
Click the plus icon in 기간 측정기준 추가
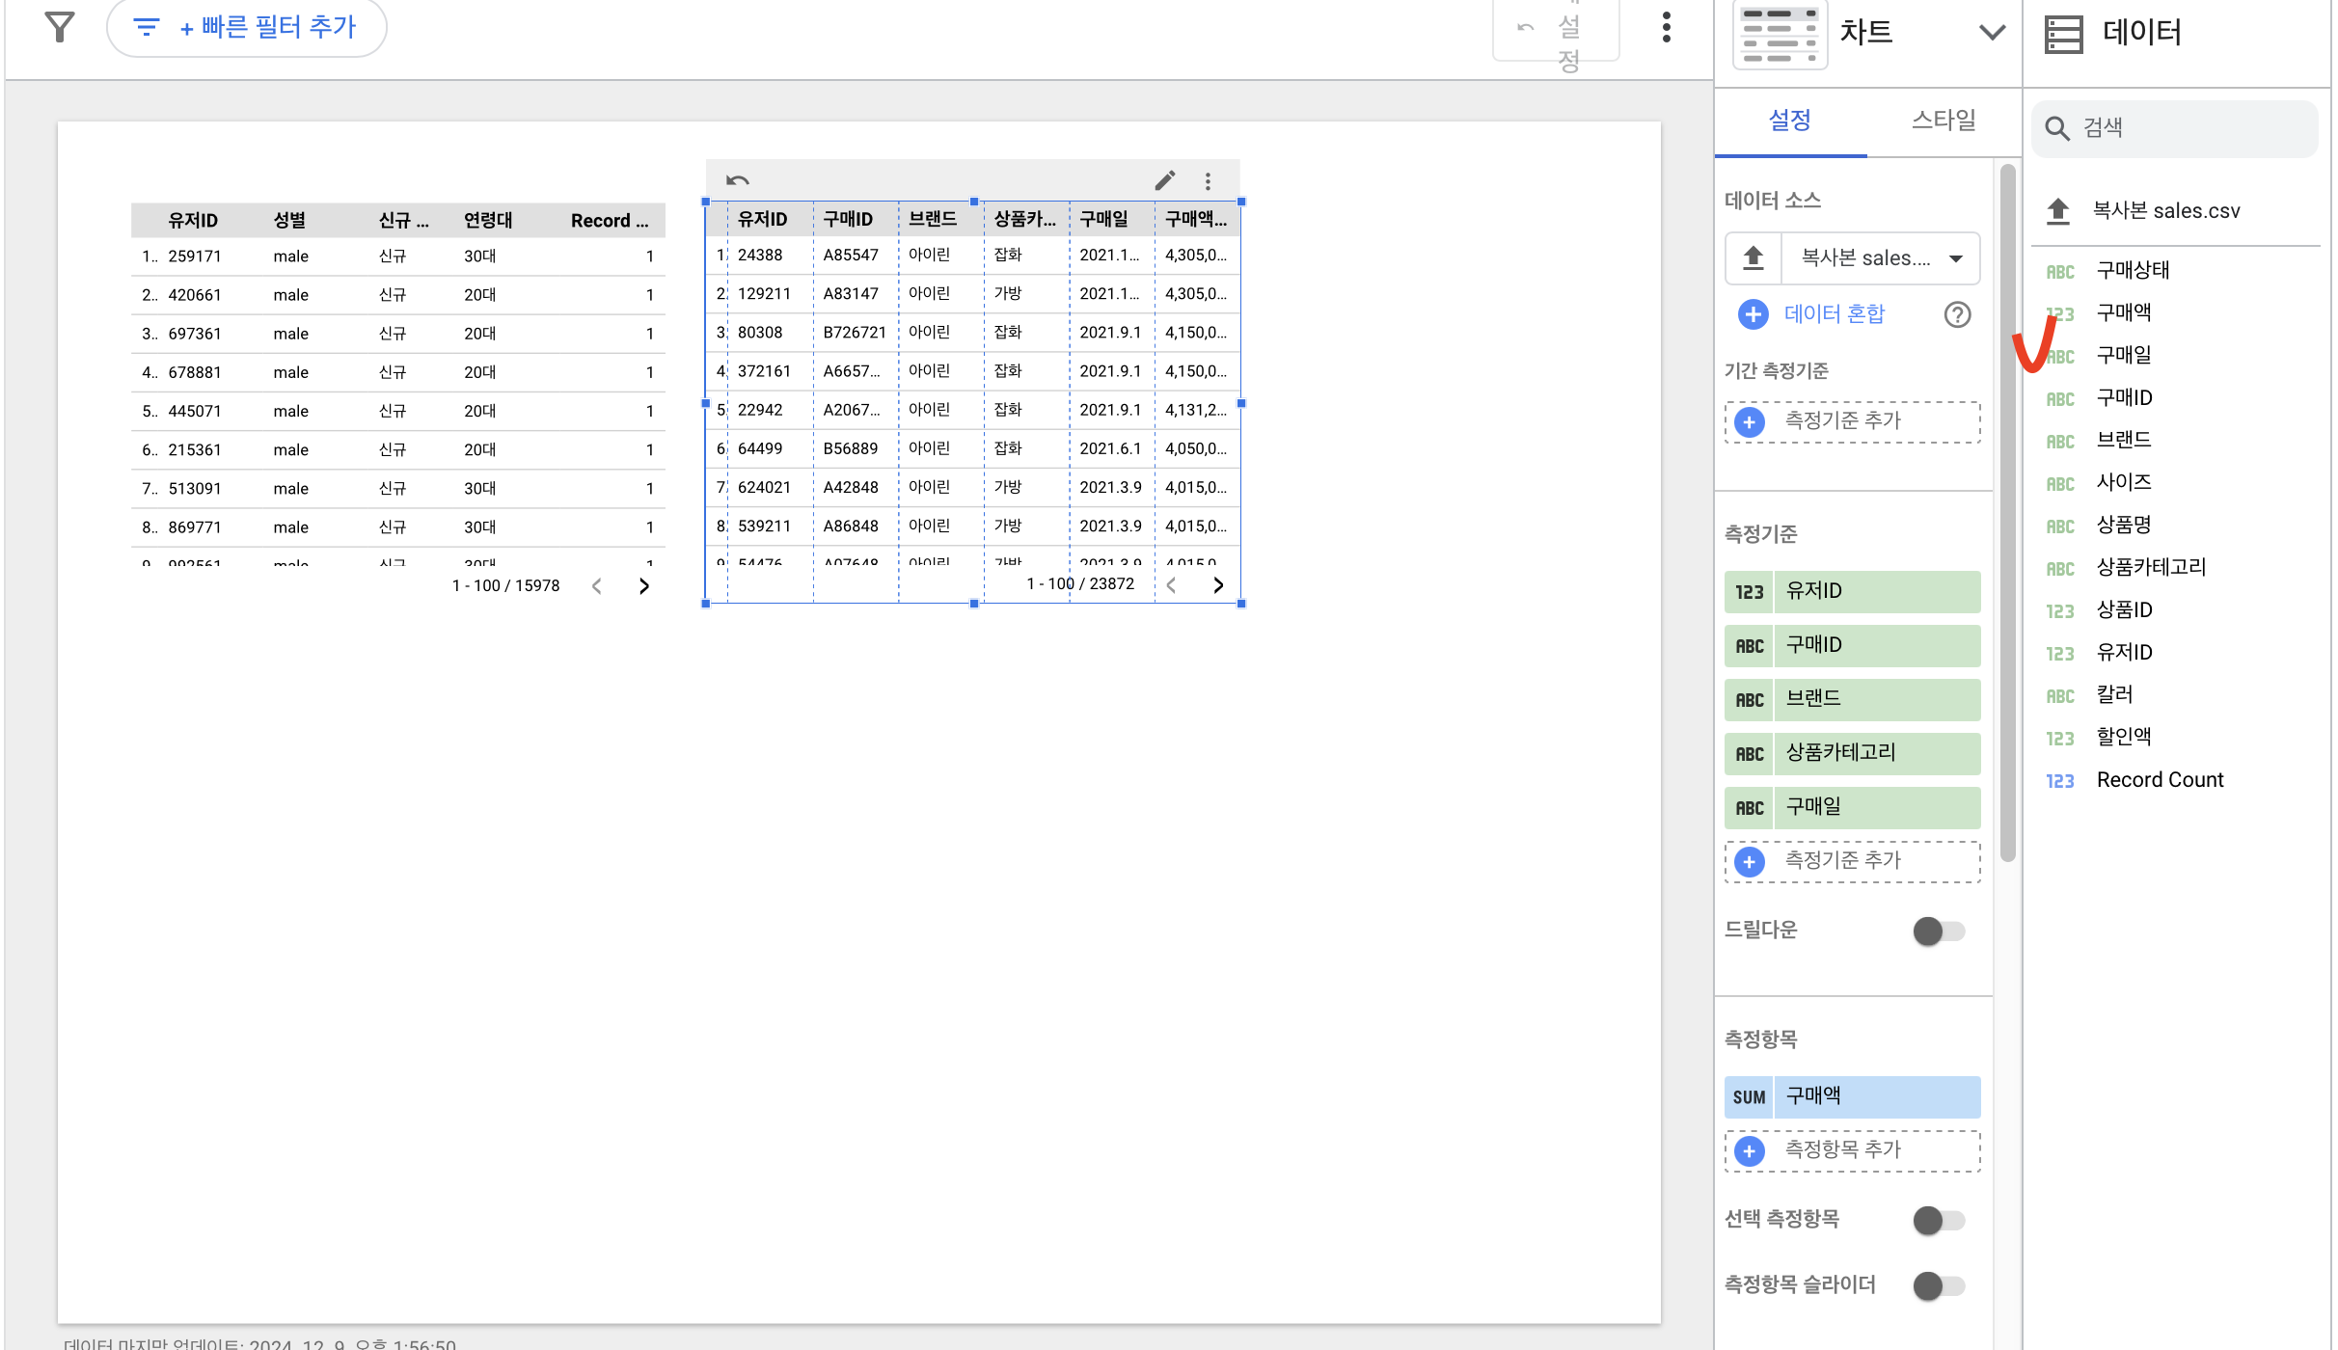(1749, 421)
